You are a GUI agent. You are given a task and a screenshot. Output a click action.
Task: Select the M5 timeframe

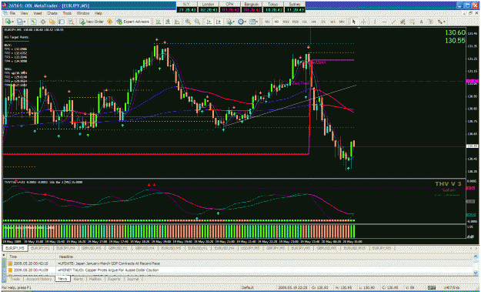tap(277, 22)
